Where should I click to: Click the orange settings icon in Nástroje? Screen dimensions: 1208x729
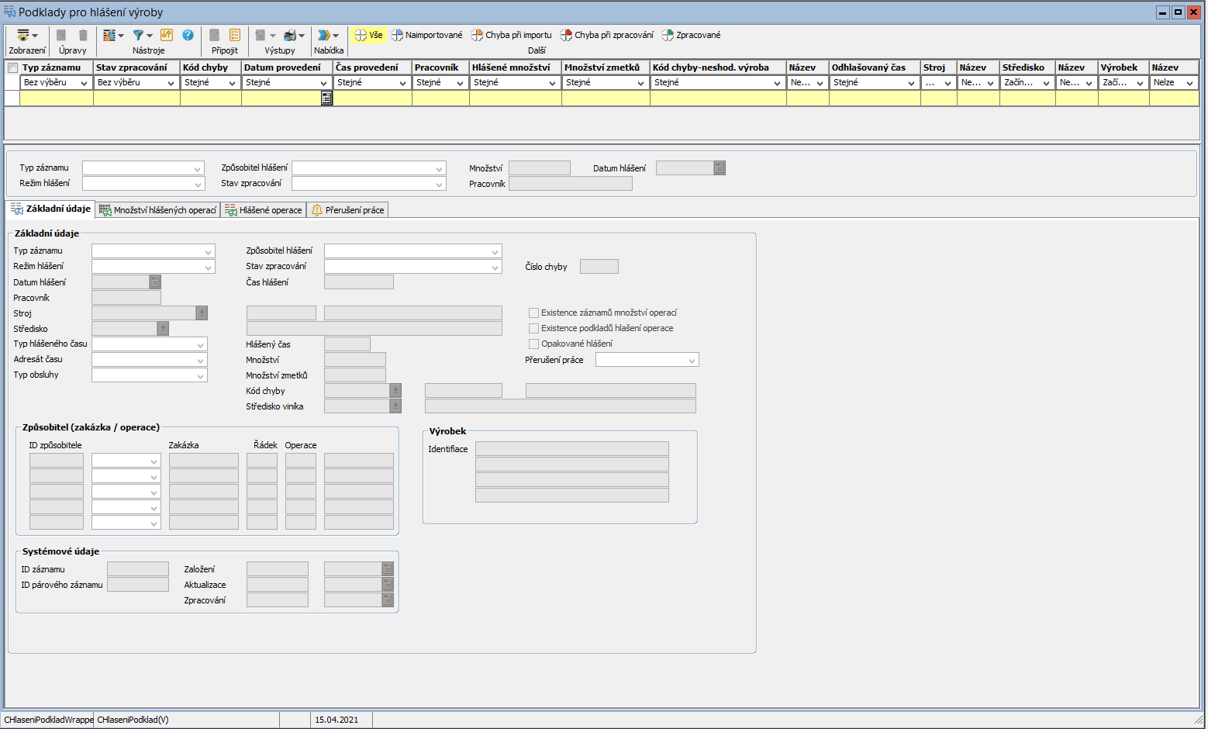(x=167, y=35)
